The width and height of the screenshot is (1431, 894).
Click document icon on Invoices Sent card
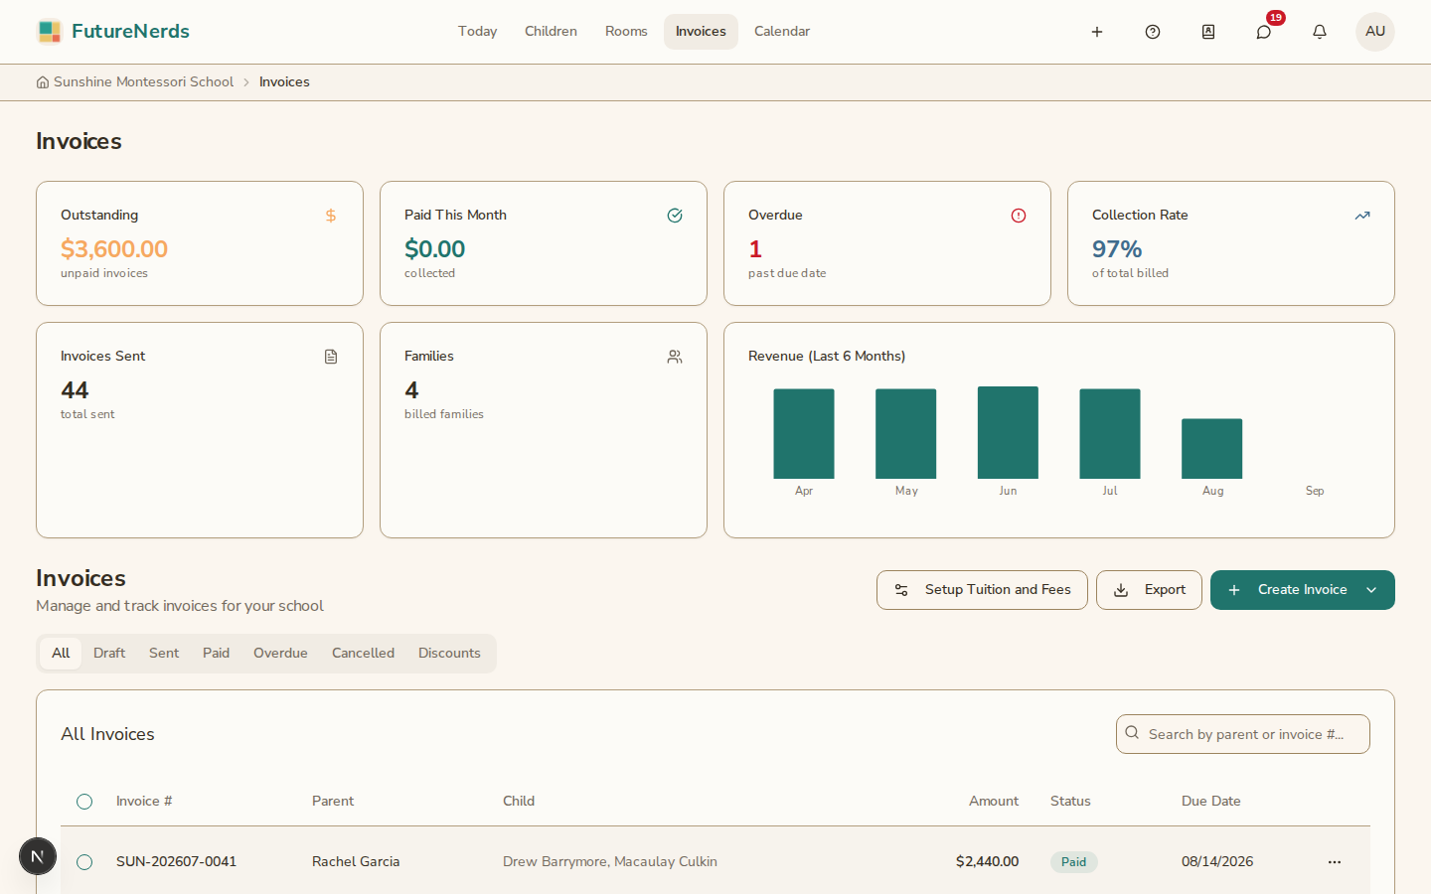[x=331, y=357]
